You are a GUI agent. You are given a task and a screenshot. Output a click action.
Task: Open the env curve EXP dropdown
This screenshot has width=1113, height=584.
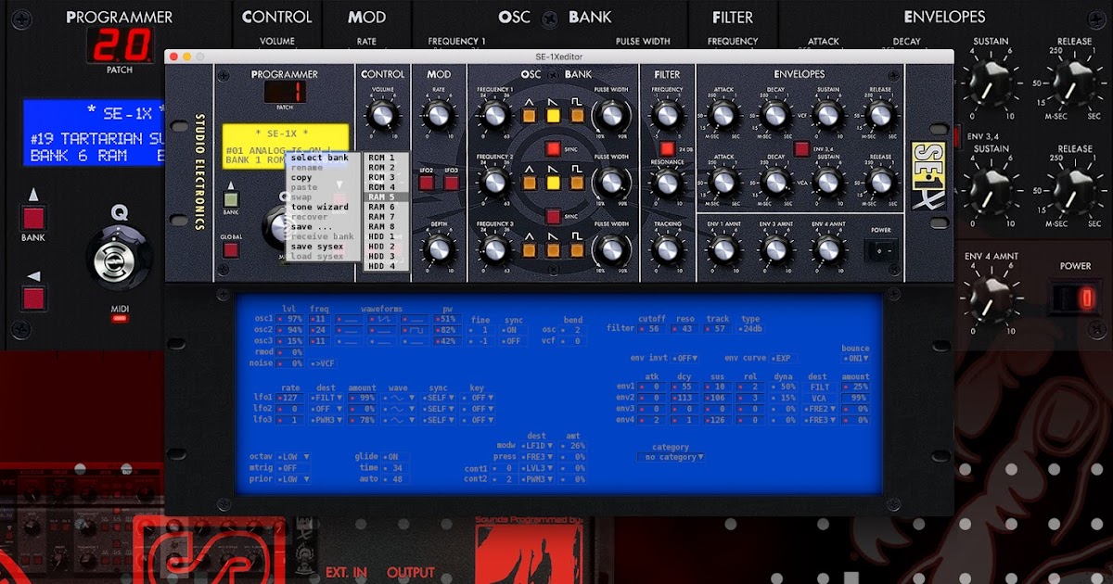786,357
